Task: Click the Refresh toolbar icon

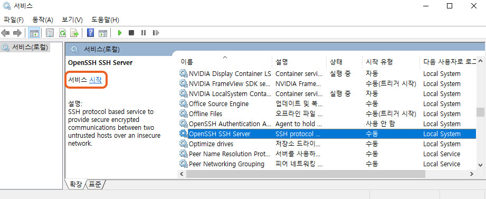Action: pyautogui.click(x=63, y=33)
